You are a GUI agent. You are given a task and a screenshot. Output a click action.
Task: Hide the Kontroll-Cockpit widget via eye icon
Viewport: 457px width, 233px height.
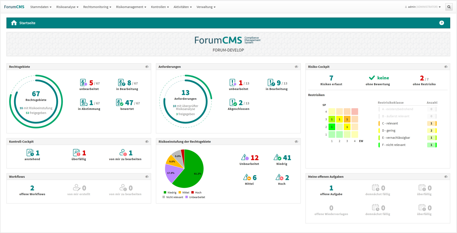(x=147, y=142)
